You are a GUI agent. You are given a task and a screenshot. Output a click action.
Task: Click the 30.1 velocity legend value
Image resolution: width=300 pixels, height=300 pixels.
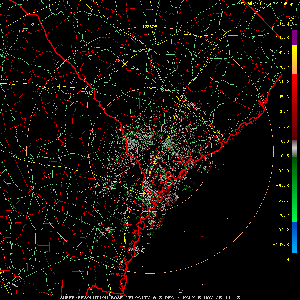click(x=284, y=112)
